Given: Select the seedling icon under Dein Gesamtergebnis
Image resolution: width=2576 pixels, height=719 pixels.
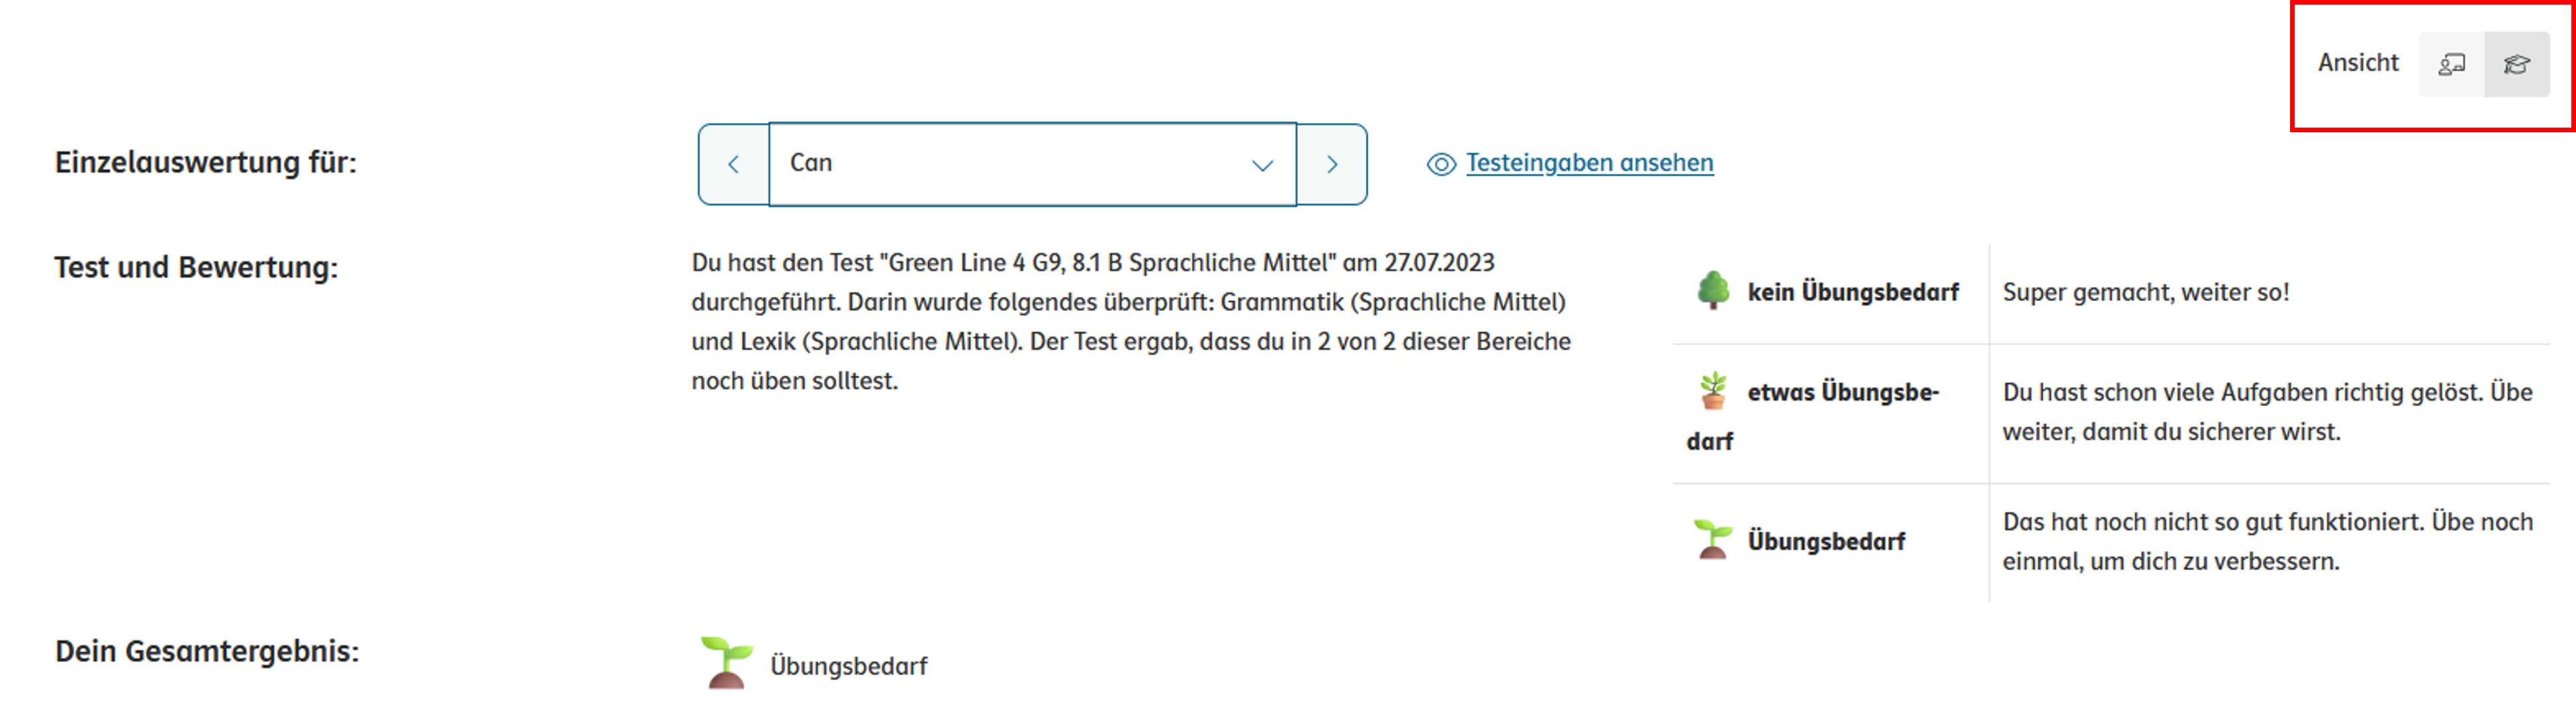Looking at the screenshot, I should [x=727, y=662].
